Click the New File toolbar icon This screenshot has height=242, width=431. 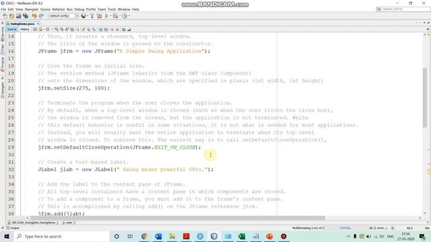point(5,16)
